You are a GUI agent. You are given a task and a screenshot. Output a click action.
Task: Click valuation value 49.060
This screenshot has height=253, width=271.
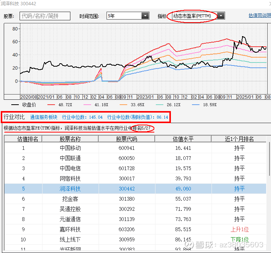[183, 189]
